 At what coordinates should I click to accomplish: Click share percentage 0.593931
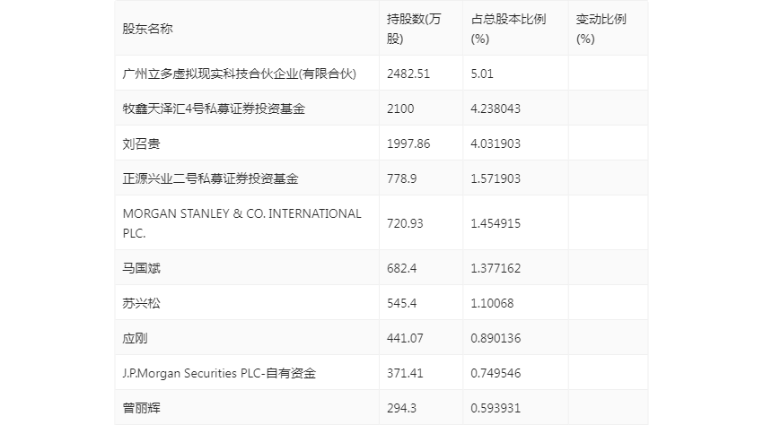pos(496,408)
